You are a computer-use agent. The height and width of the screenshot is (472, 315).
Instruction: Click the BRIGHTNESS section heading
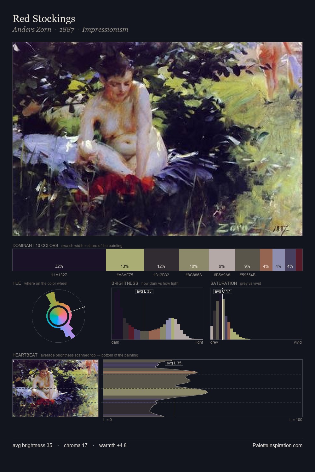point(125,283)
